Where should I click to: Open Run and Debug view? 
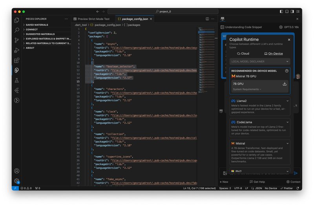[x=17, y=50]
